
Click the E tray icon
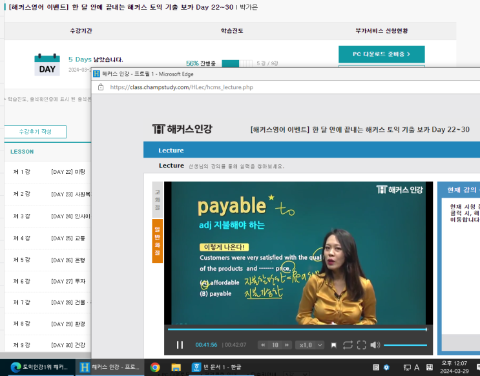click(x=376, y=367)
